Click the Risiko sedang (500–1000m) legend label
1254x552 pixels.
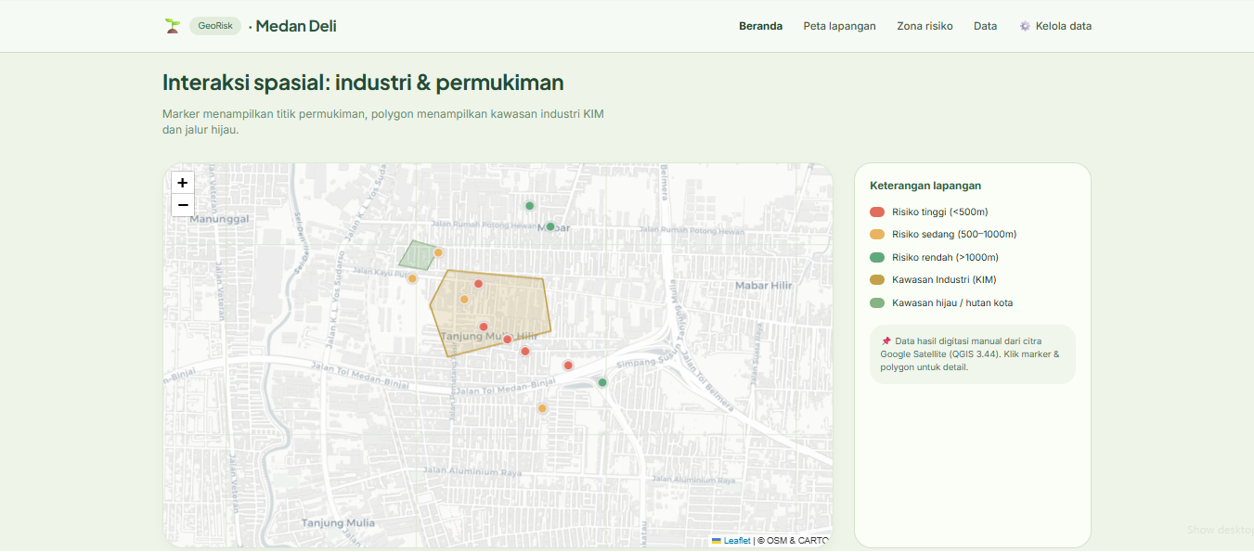point(954,235)
